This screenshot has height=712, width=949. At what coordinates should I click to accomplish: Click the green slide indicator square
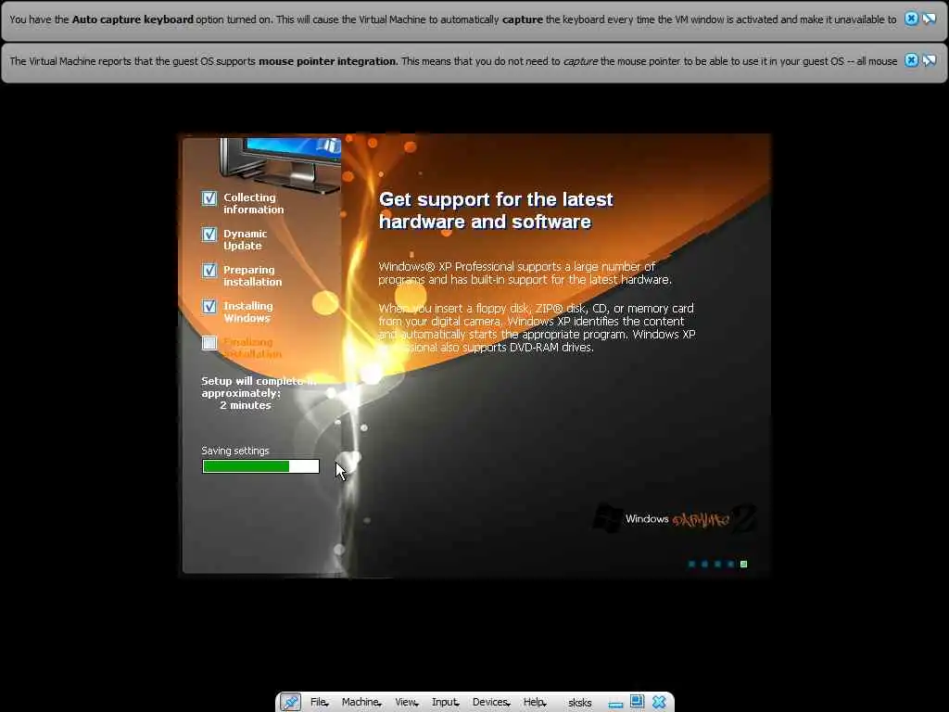click(x=744, y=565)
